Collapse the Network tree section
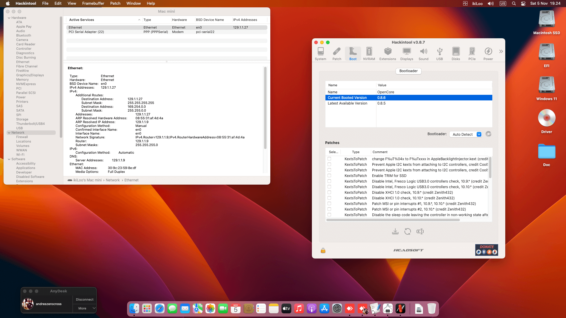 click(x=9, y=133)
